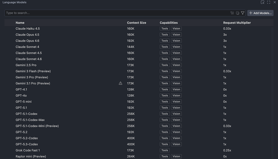
Task: Click the 0.25x multiplier for Grok Code Fast 1
Action: coord(227,150)
